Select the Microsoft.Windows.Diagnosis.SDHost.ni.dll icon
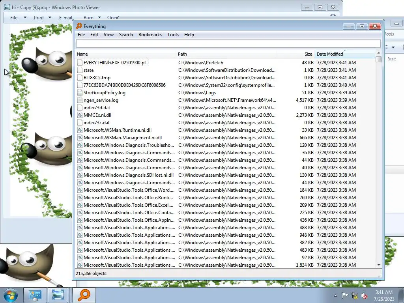This screenshot has width=404, height=303. (x=80, y=175)
